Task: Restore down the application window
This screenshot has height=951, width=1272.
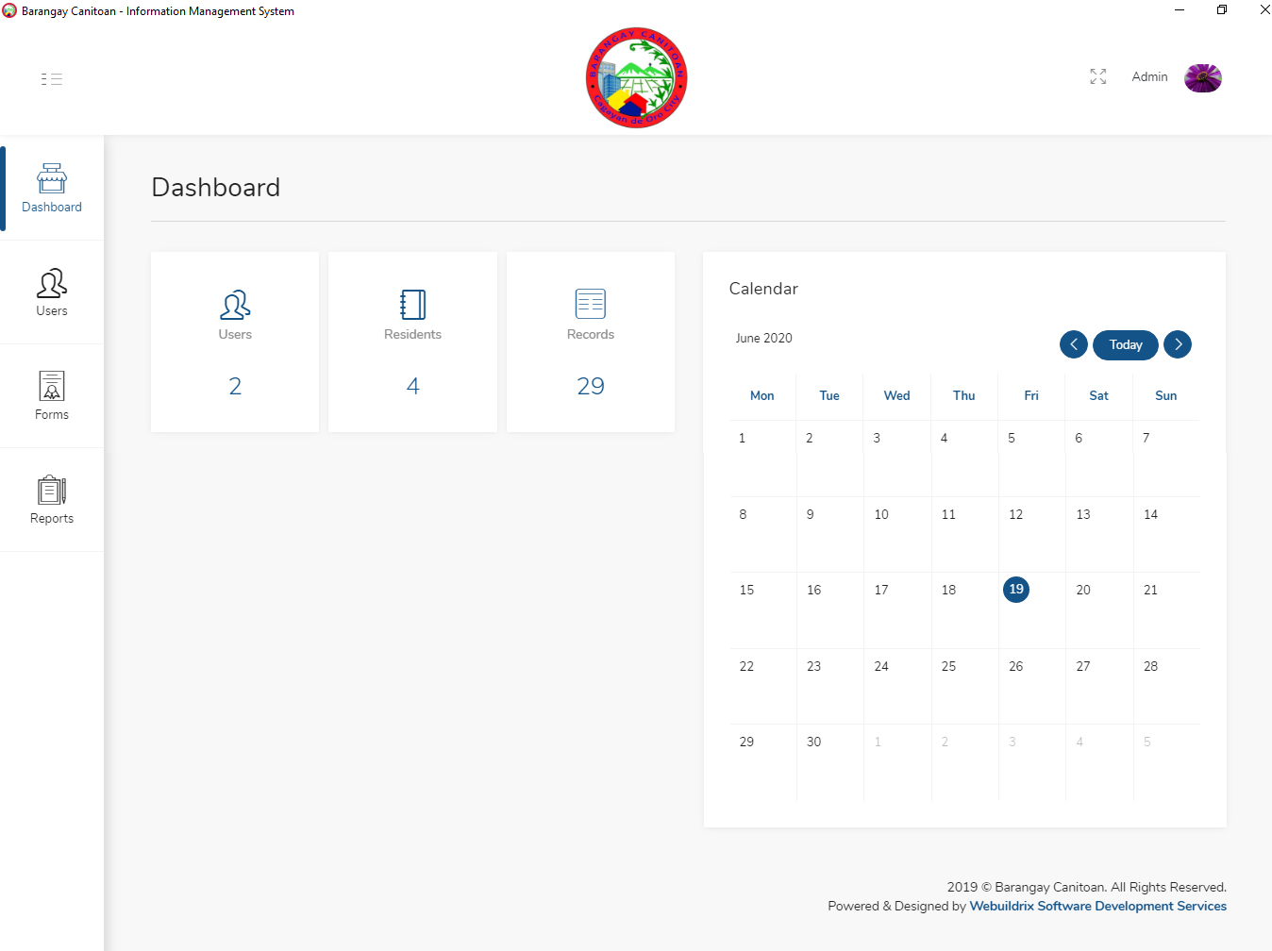Action: pos(1222,10)
